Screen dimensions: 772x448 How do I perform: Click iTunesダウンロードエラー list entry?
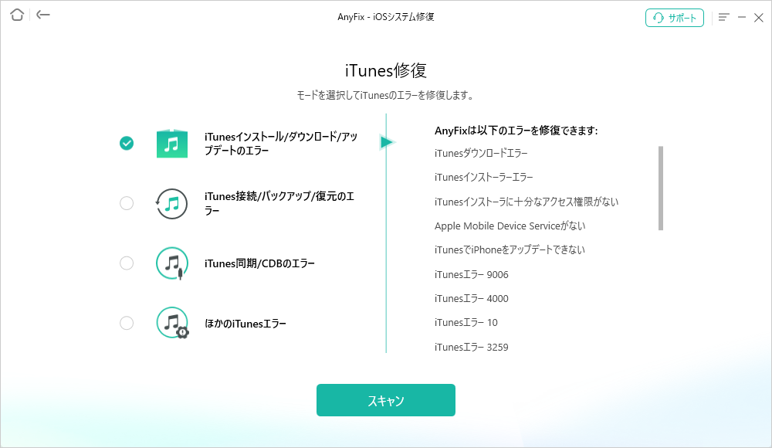point(481,153)
